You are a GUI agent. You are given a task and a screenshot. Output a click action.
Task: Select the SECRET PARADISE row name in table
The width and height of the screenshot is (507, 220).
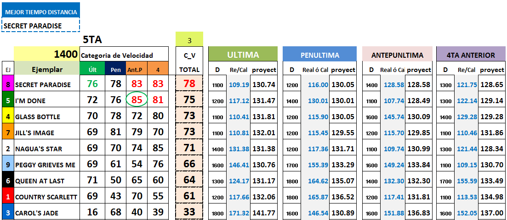(x=47, y=84)
